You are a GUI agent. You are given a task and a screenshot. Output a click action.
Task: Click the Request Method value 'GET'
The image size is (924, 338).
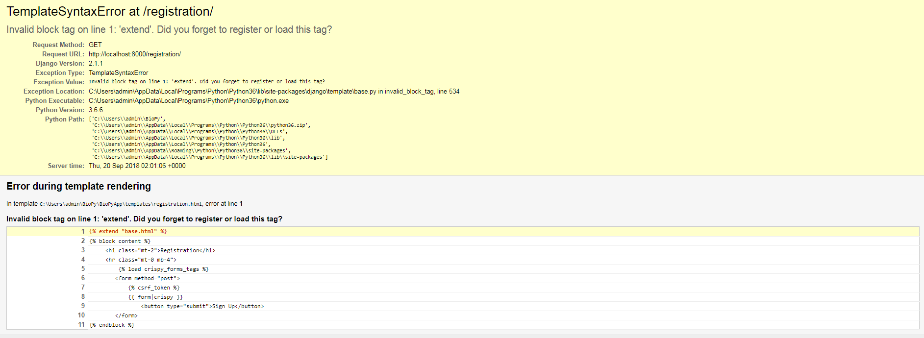coord(95,45)
